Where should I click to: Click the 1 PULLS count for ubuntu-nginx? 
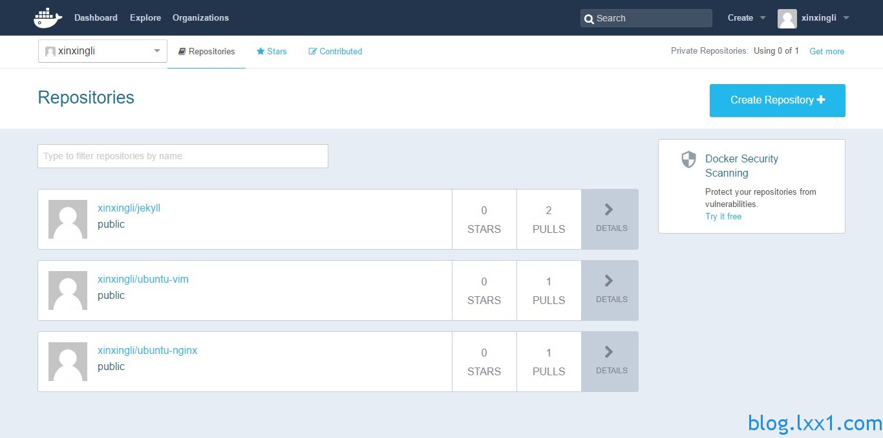click(549, 362)
